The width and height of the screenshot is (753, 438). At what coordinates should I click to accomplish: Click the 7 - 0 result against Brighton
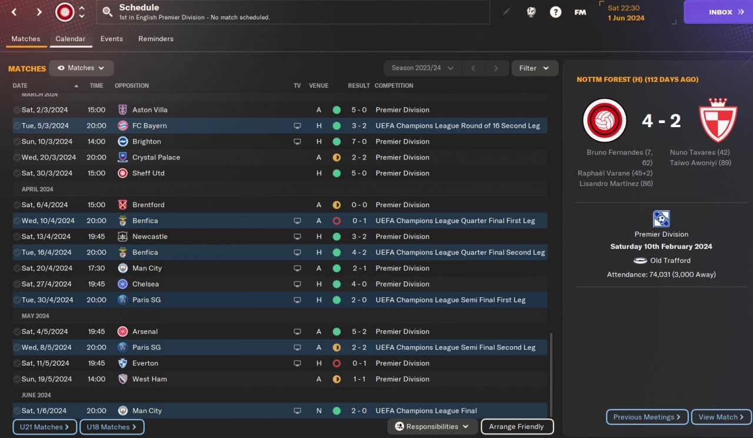(359, 142)
